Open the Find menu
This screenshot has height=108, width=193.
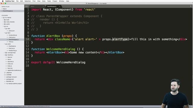34,1
